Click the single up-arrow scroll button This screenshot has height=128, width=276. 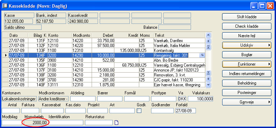click(x=208, y=35)
